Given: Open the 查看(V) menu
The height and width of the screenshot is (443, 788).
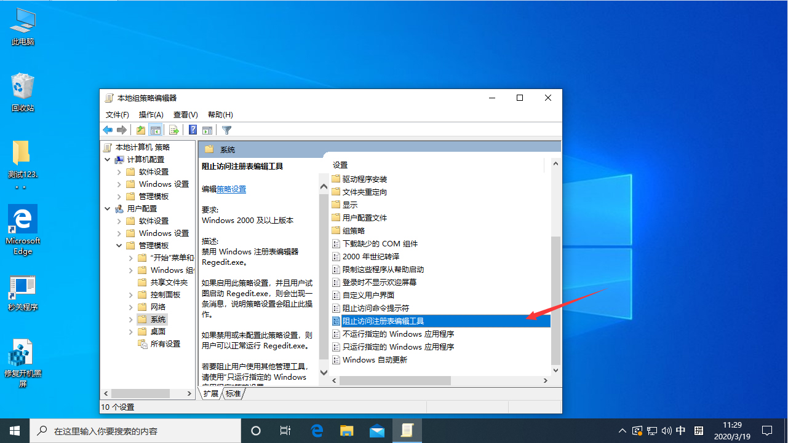Looking at the screenshot, I should [185, 114].
